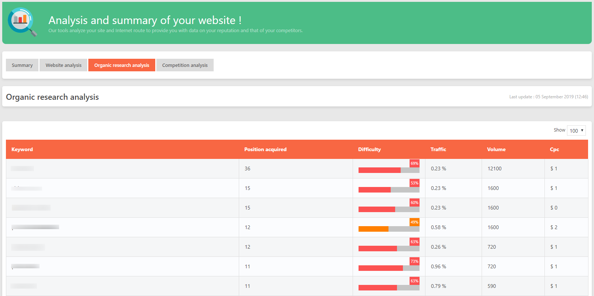Click the 60% difficulty badge
The height and width of the screenshot is (296, 594).
414,203
